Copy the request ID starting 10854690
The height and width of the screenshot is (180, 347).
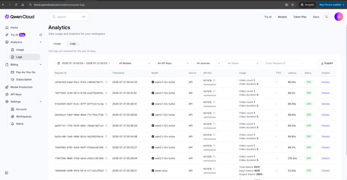106,171
